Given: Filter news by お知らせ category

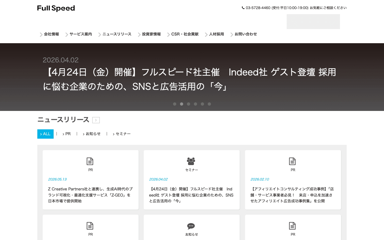Looking at the screenshot, I should point(92,134).
